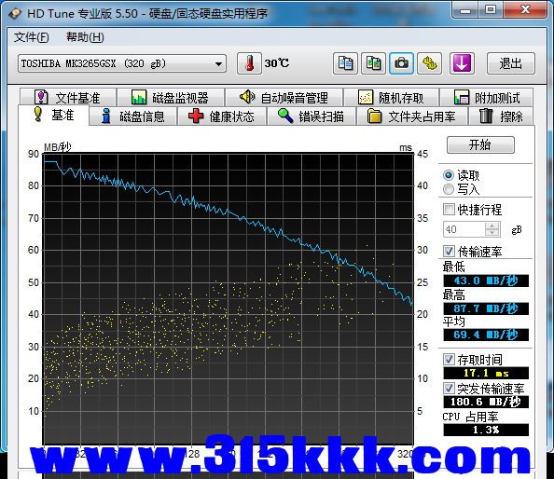Open the 帮助(H) menu
Screen dimensions: 554x479
pyautogui.click(x=85, y=37)
